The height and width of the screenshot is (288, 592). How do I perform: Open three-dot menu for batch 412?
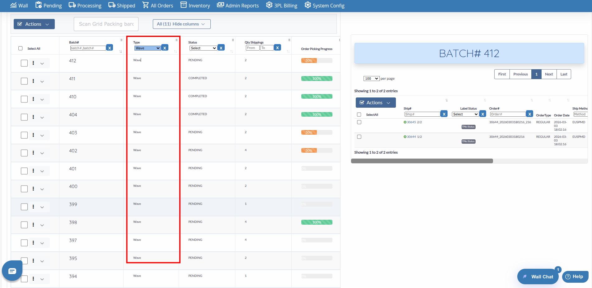[33, 63]
